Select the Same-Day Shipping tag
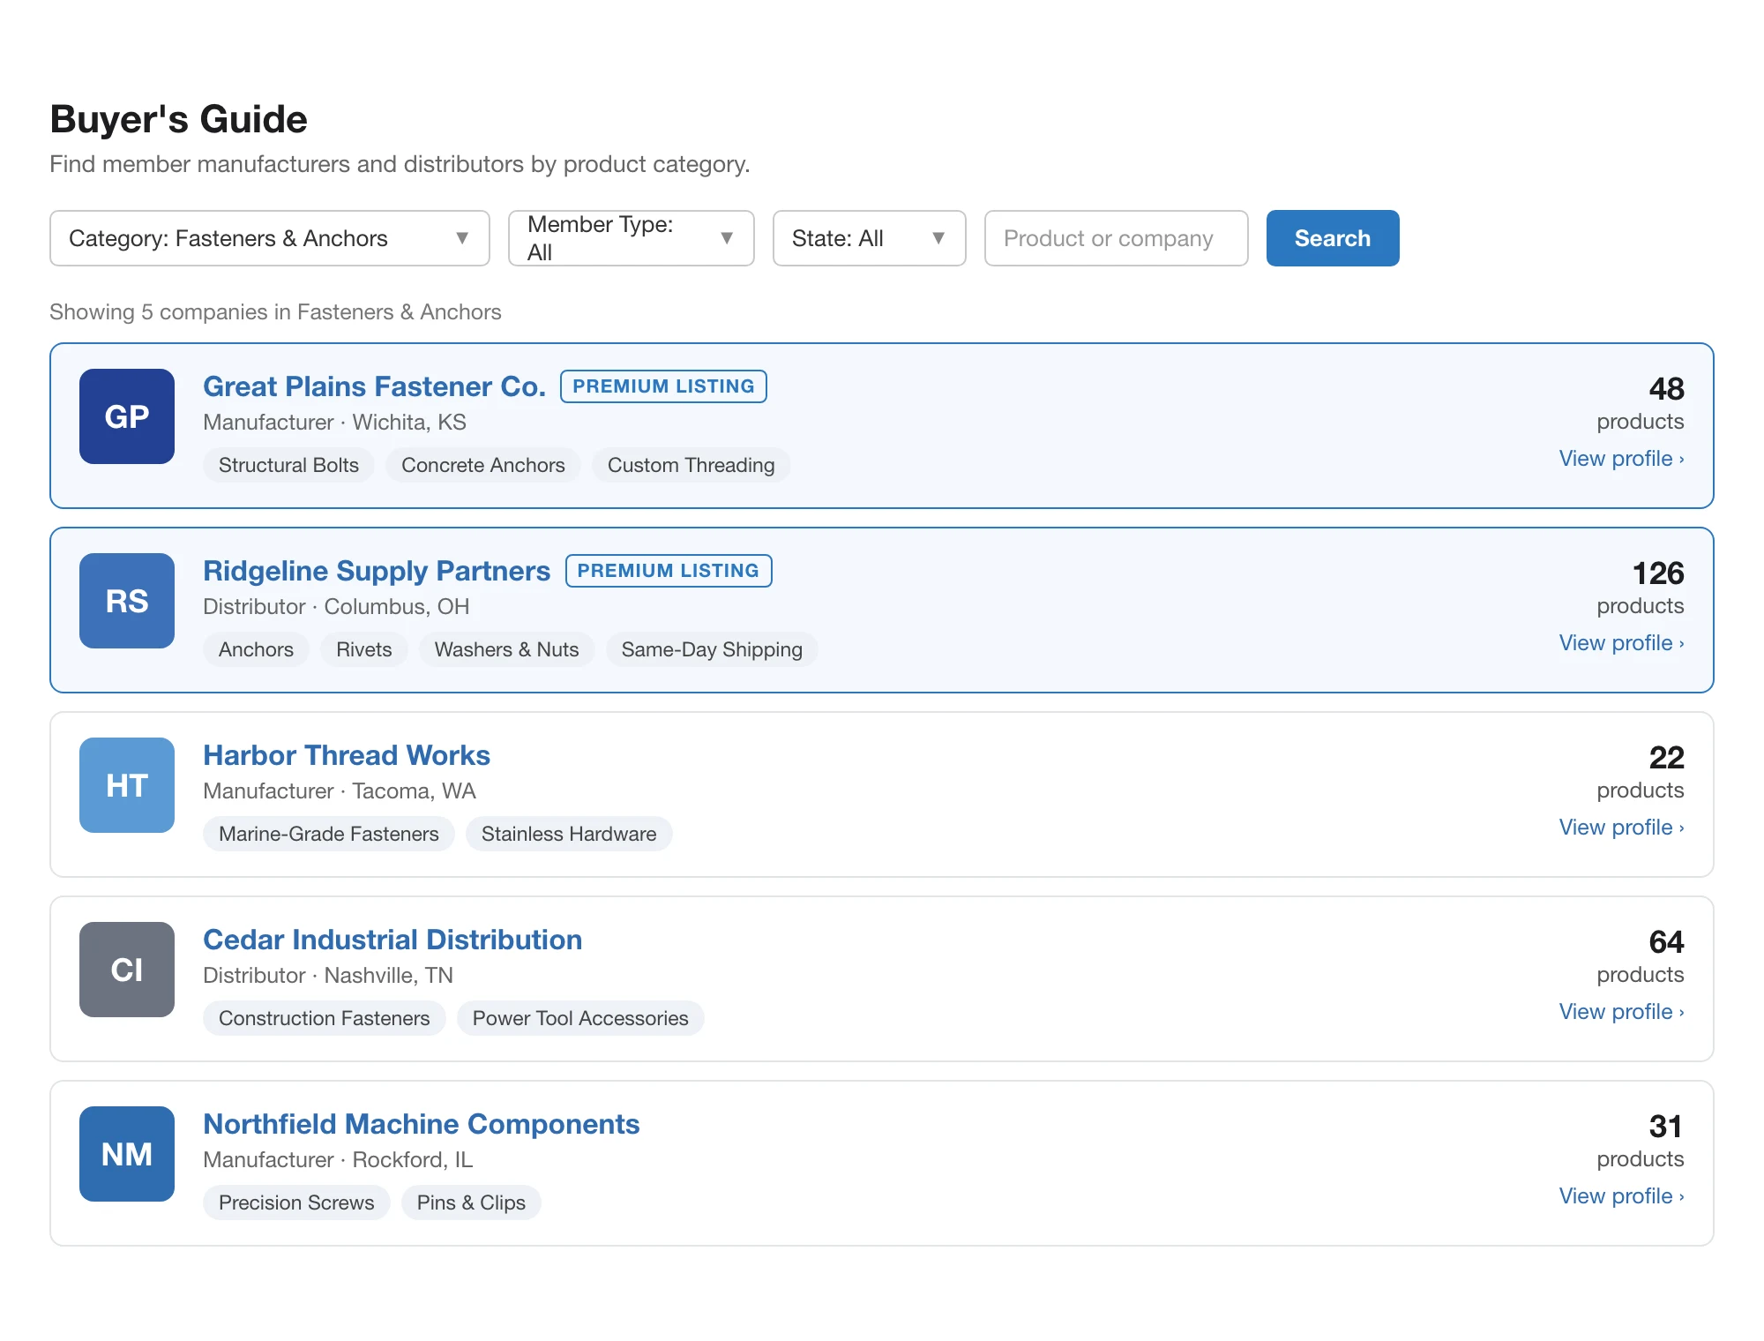Image resolution: width=1764 pixels, height=1341 pixels. pyautogui.click(x=712, y=649)
